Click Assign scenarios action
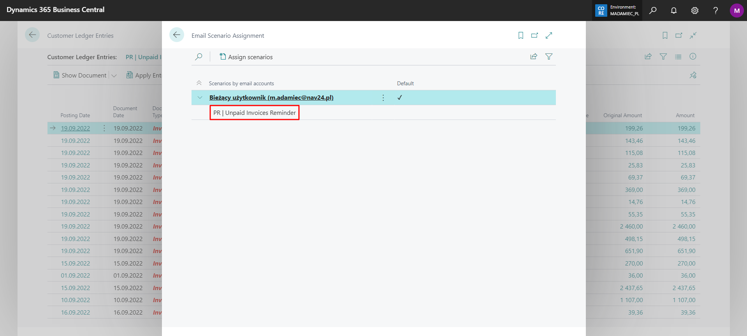The width and height of the screenshot is (747, 336). (246, 57)
